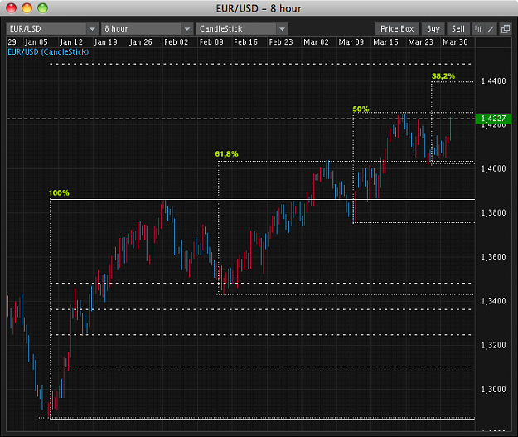Click the Mar 02 date label

click(316, 42)
